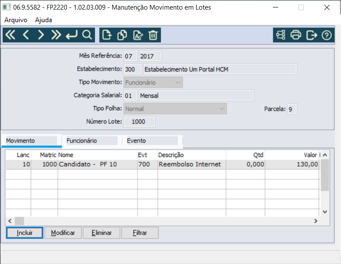Click the Reembolso Internet cell
The height and width of the screenshot is (264, 341).
pyautogui.click(x=192, y=164)
